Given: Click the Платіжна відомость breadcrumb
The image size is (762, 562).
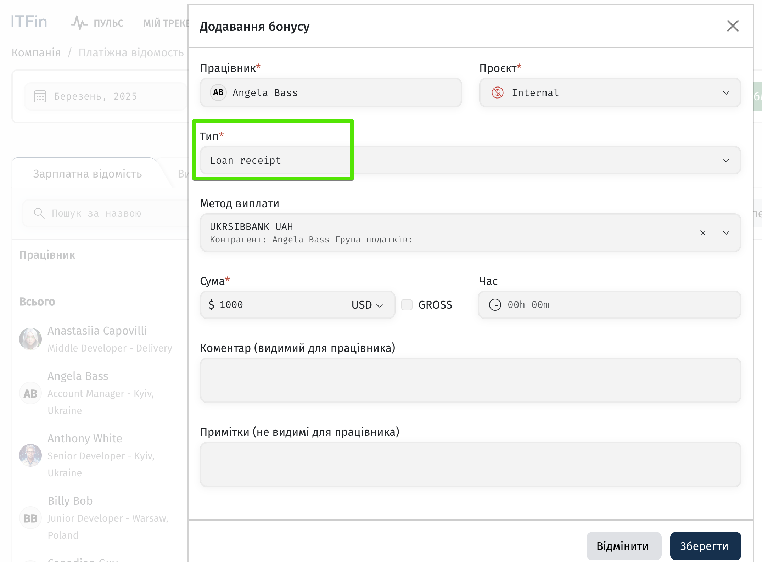Looking at the screenshot, I should click(131, 52).
